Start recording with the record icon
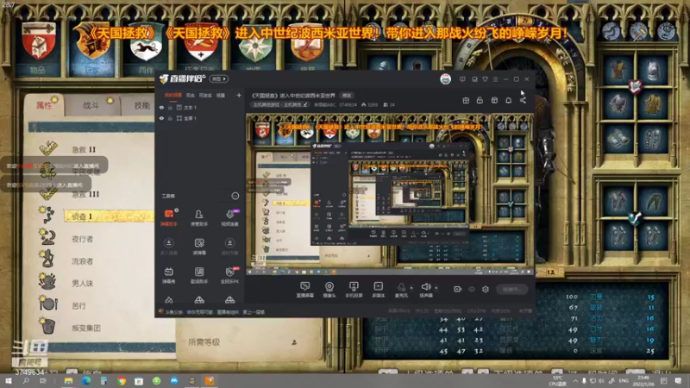 click(x=458, y=289)
